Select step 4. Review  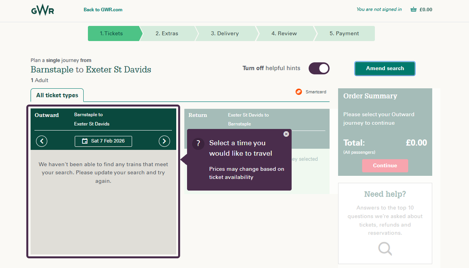[284, 34]
